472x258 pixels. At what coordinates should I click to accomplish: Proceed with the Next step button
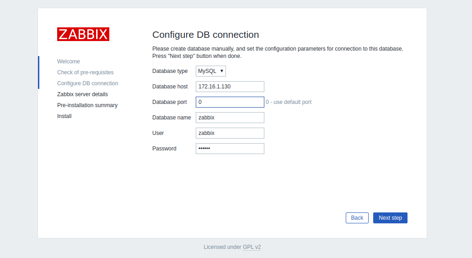tap(390, 218)
